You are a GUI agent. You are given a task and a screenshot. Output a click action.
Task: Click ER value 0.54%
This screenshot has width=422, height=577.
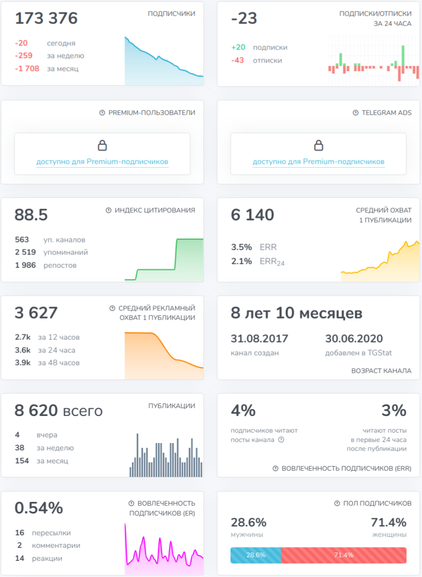point(39,508)
